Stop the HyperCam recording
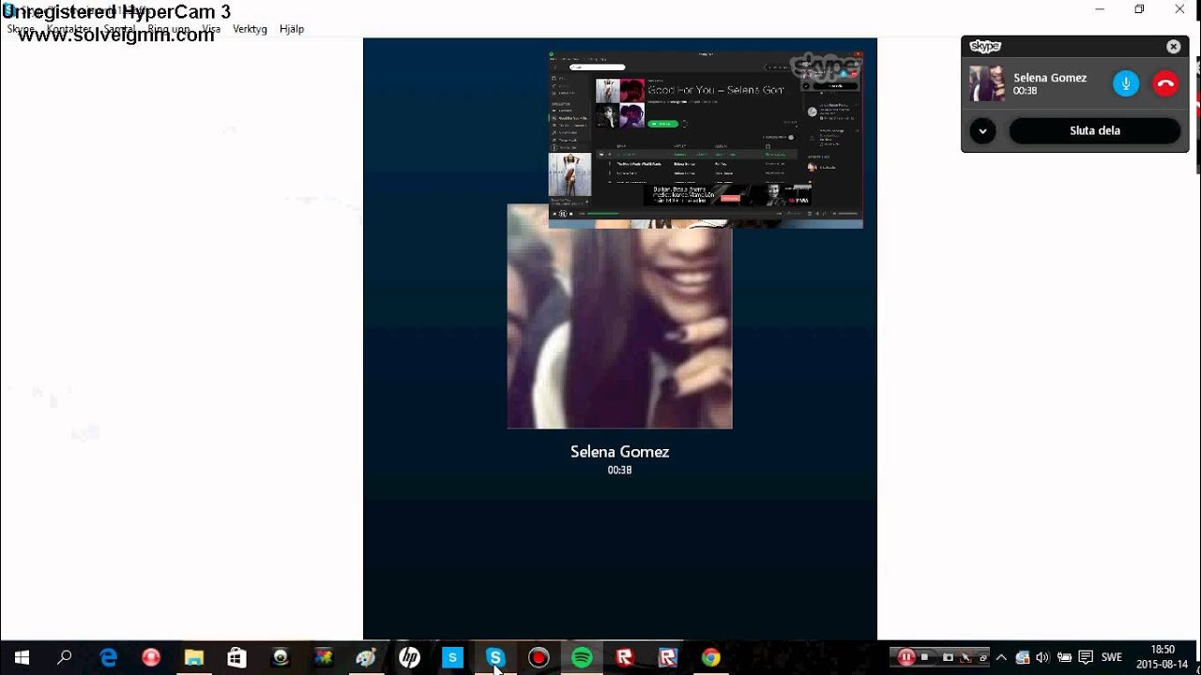 pyautogui.click(x=925, y=657)
